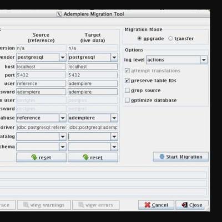Click the Target user field showing adempiere
The width and height of the screenshot is (222, 222).
[93, 83]
